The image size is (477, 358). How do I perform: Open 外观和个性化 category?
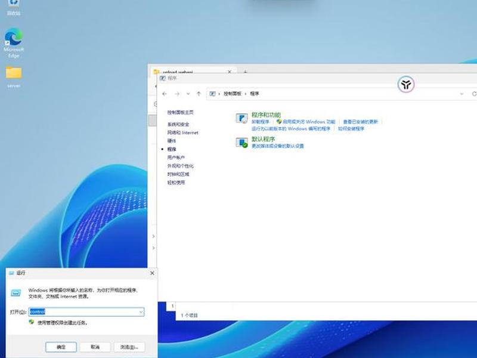[x=181, y=166]
